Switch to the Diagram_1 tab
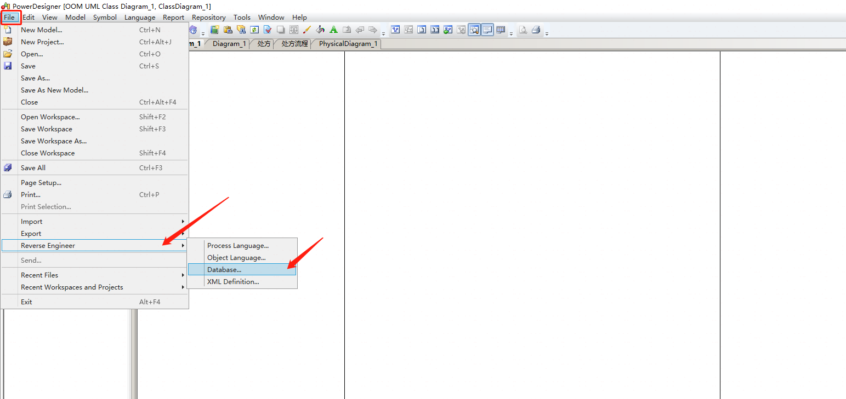The image size is (846, 399). tap(229, 44)
